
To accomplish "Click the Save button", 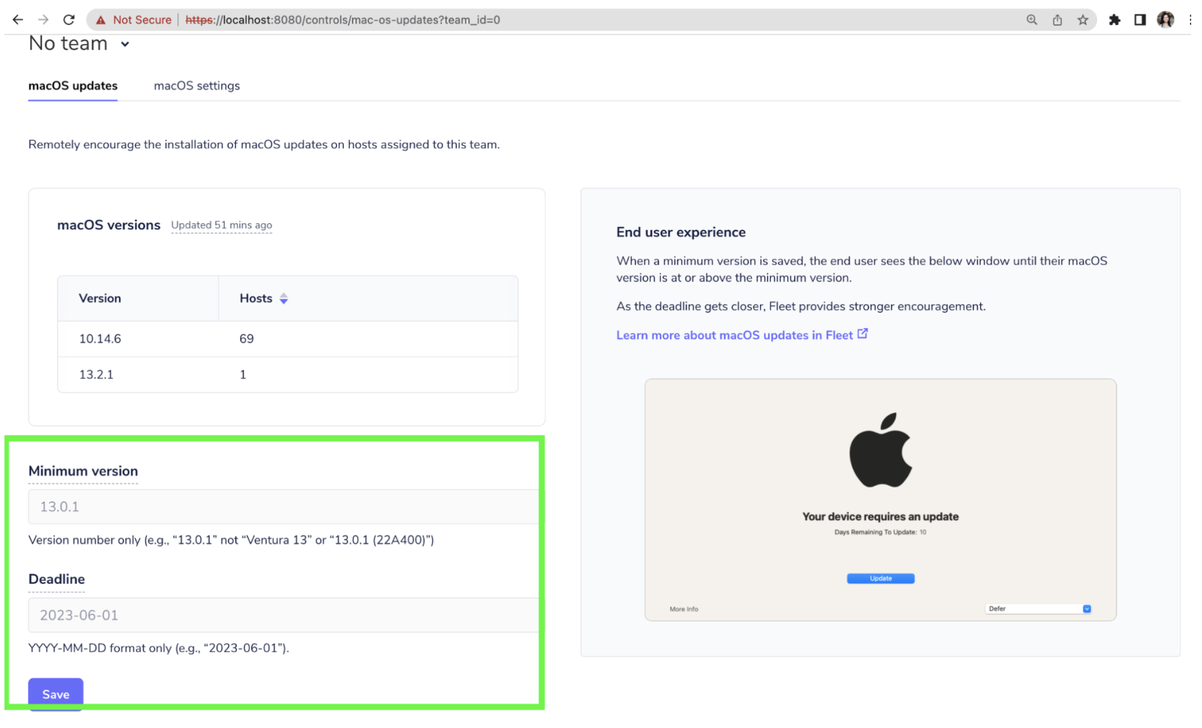I will (55, 693).
